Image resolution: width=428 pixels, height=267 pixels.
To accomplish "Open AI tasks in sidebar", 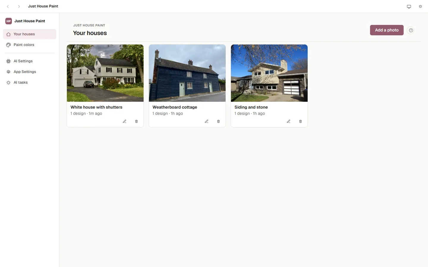I will point(29,82).
